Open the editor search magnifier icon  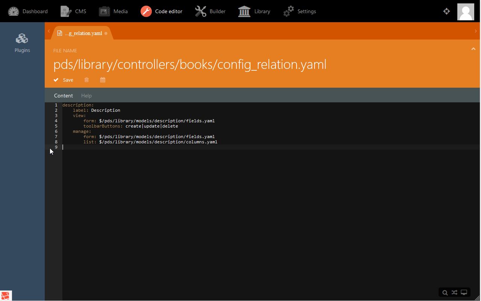445,293
